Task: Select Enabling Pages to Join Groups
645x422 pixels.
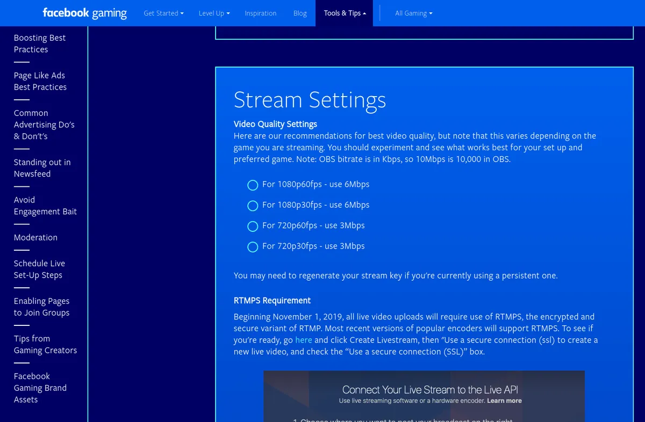Action: [41, 307]
